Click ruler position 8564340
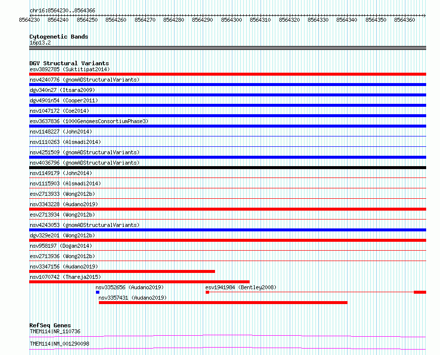Viewport: 440px width, 355px height. (x=347, y=20)
